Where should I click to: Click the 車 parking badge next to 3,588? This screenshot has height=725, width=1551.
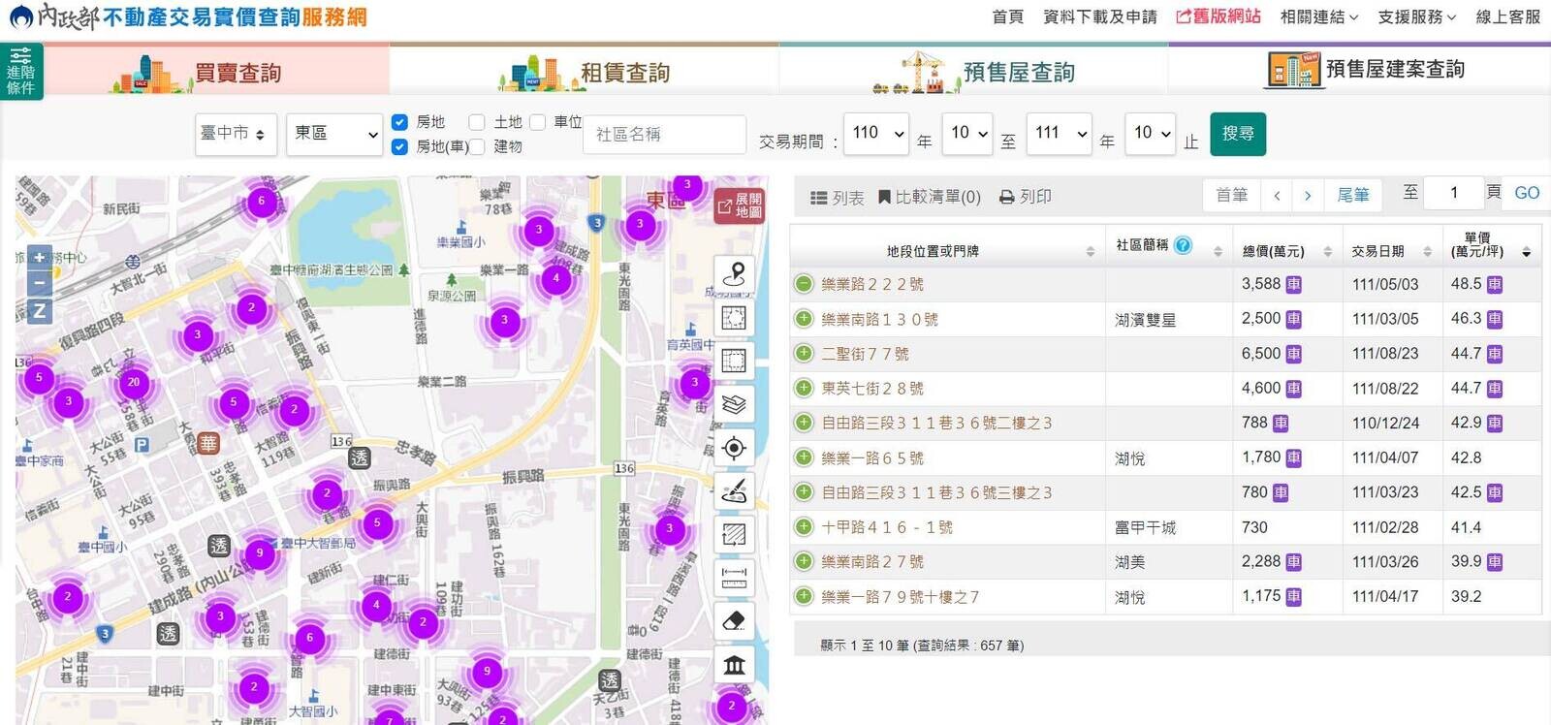point(1293,284)
